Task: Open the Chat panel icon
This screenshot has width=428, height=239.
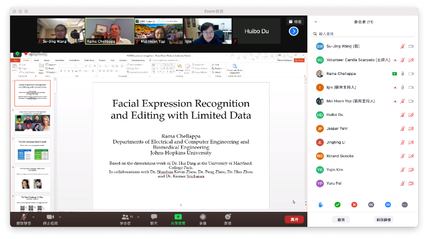Action: click(x=154, y=217)
